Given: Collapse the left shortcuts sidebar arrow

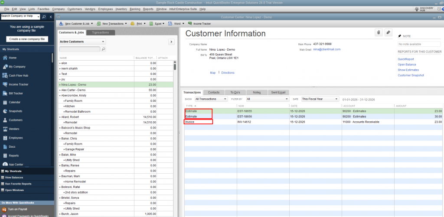Looking at the screenshot, I should pyautogui.click(x=51, y=16).
